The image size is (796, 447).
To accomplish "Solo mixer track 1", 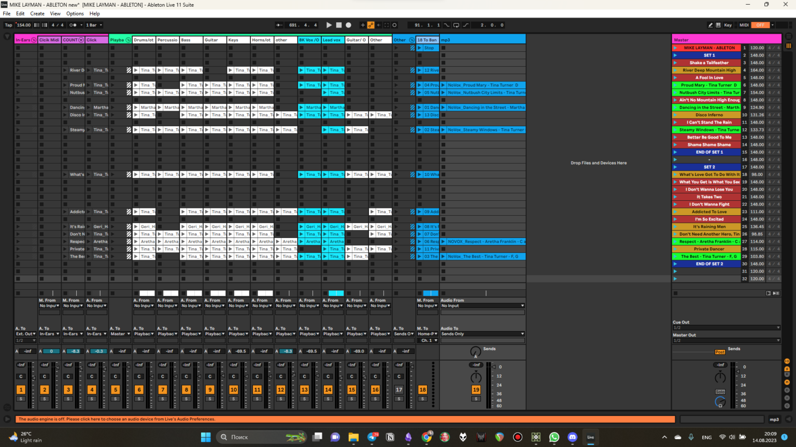I will pyautogui.click(x=21, y=399).
